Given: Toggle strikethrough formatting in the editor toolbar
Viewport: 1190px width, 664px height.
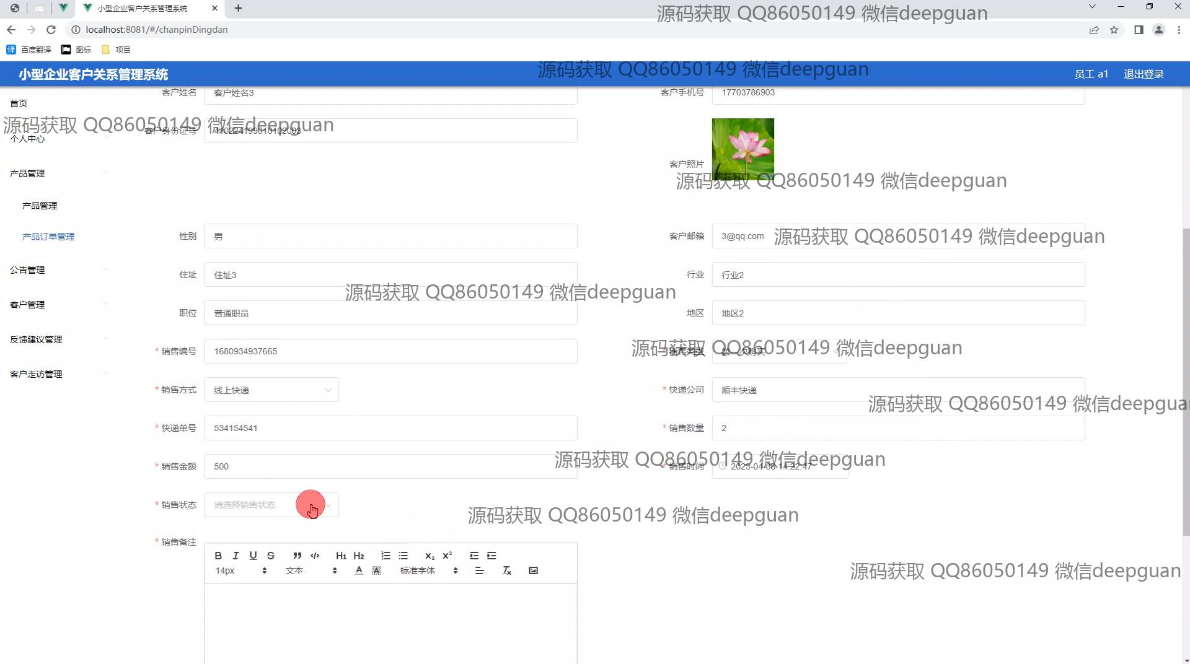Looking at the screenshot, I should click(x=270, y=556).
